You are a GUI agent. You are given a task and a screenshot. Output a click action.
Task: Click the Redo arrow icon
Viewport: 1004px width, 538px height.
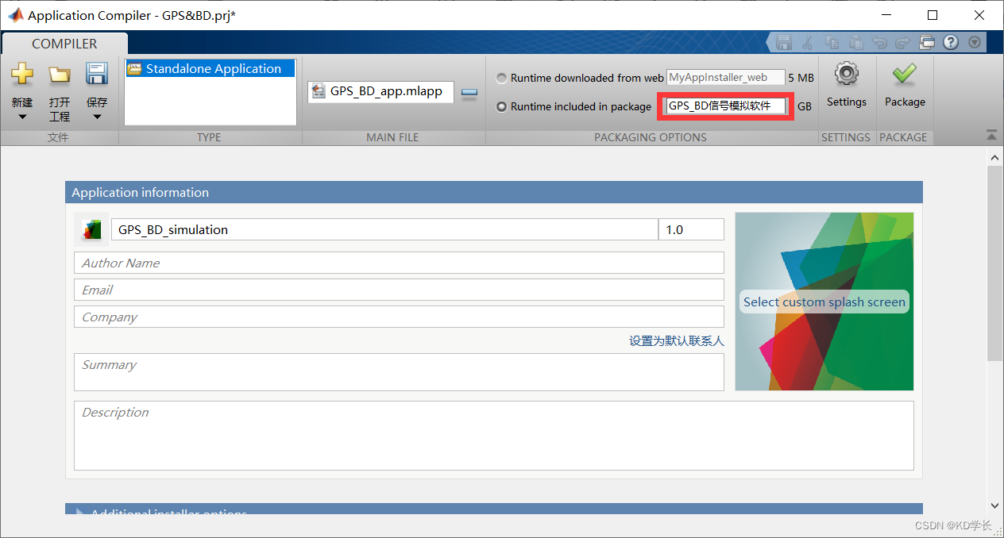tap(903, 43)
